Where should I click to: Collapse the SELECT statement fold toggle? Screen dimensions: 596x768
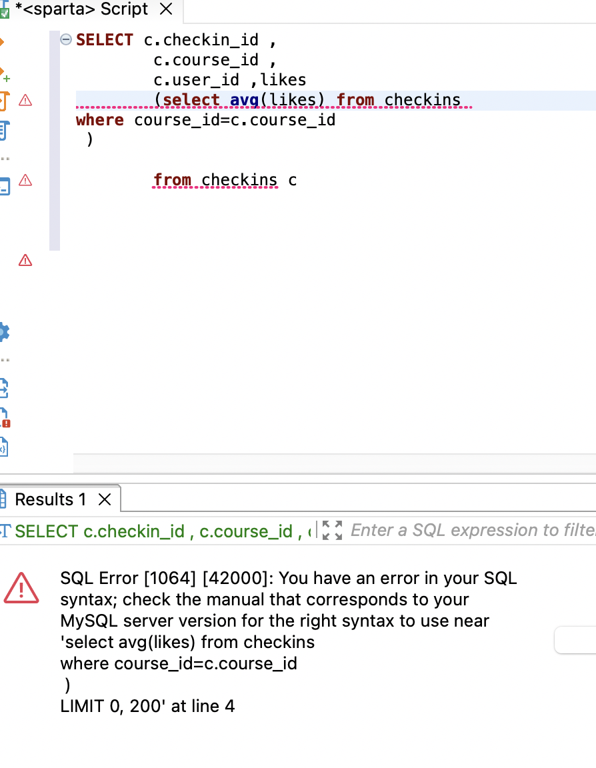pyautogui.click(x=65, y=39)
